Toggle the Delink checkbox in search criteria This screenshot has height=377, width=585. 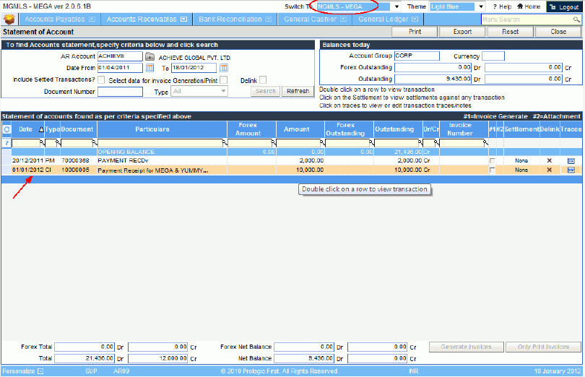[x=263, y=79]
